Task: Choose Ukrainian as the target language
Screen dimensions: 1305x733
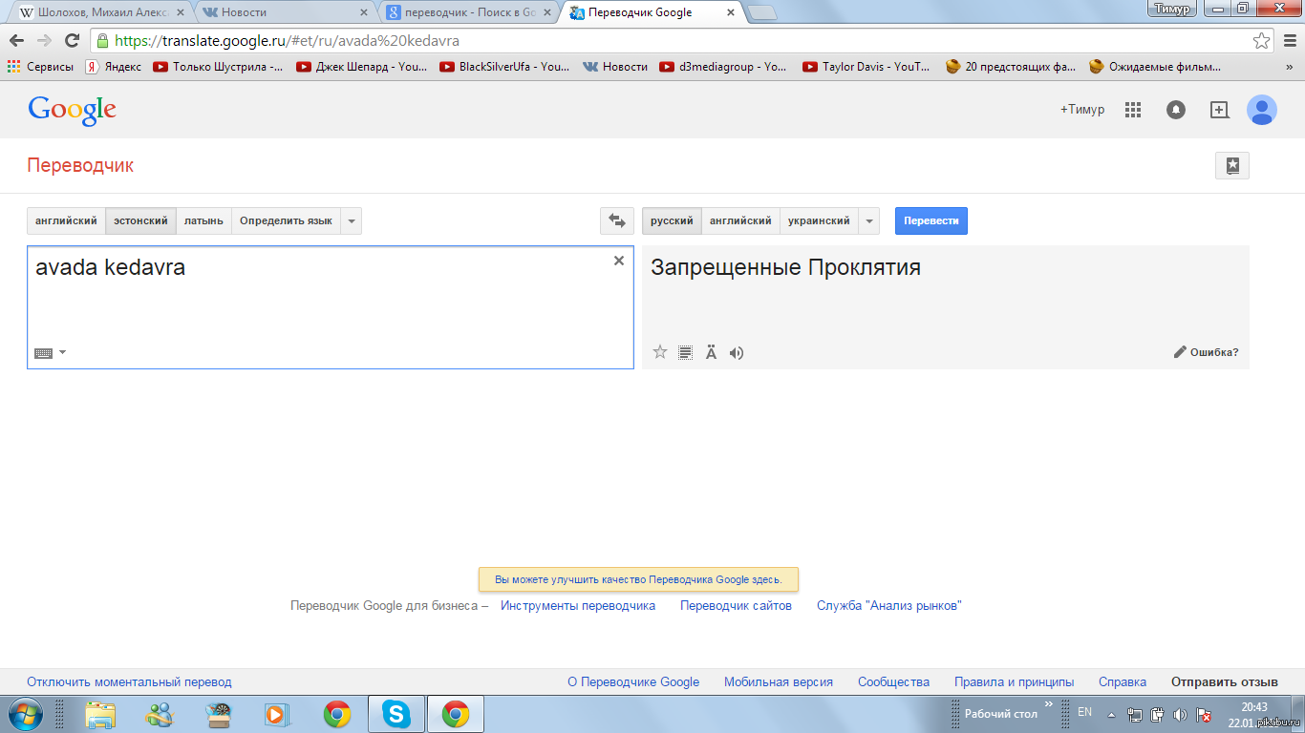Action: coord(819,220)
